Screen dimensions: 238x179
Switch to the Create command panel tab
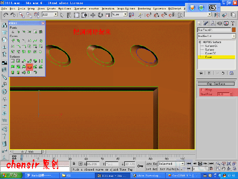click(199, 23)
